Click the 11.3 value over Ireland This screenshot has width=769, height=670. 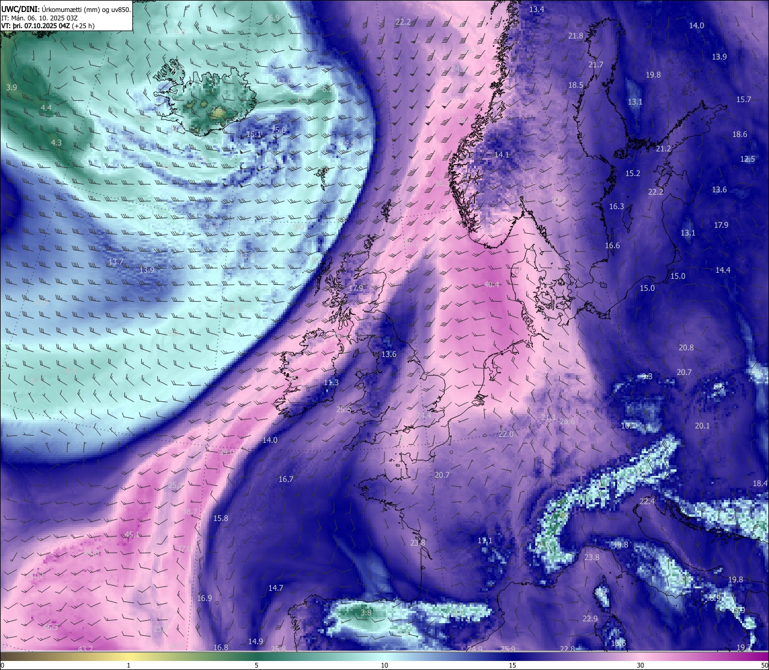point(331,382)
